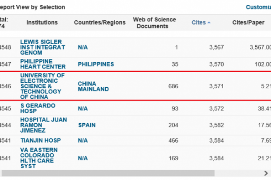Screen dimensions: 271x180
Task: Select the cites value 3,570
Action: click(216, 64)
